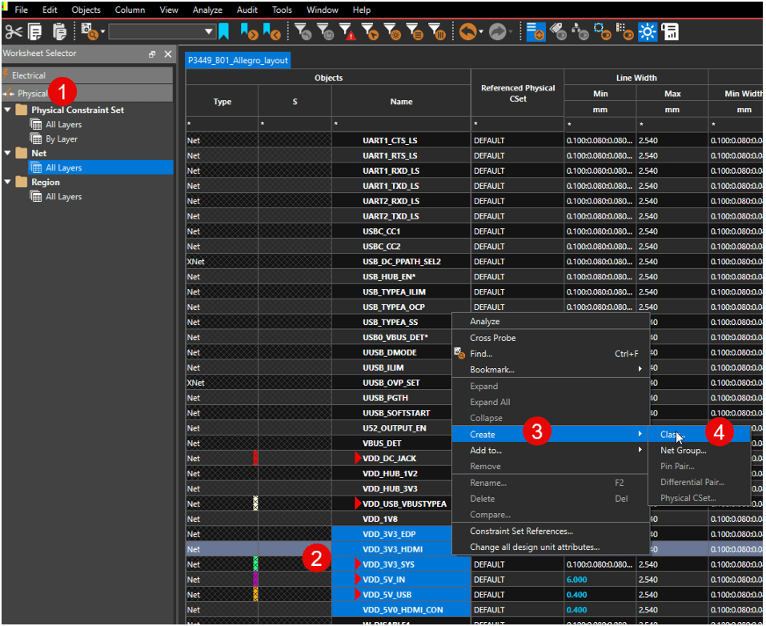This screenshot has width=766, height=626.
Task: Toggle the highlighted expand-collapse rows icon
Action: [x=536, y=32]
